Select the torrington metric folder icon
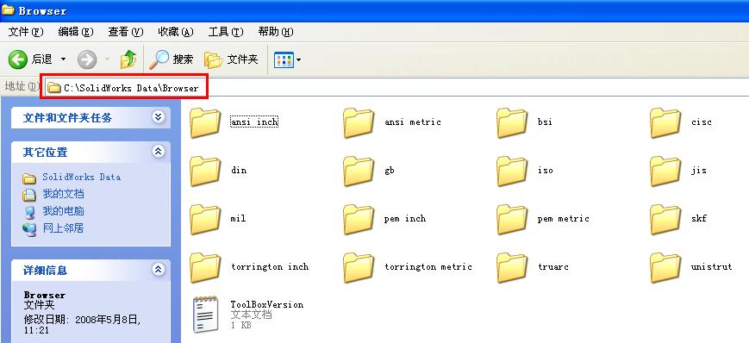Viewport: 749px width, 343px height. pyautogui.click(x=359, y=267)
